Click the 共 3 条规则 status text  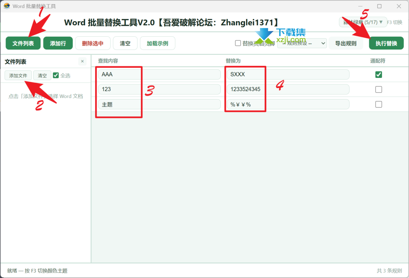click(x=389, y=271)
